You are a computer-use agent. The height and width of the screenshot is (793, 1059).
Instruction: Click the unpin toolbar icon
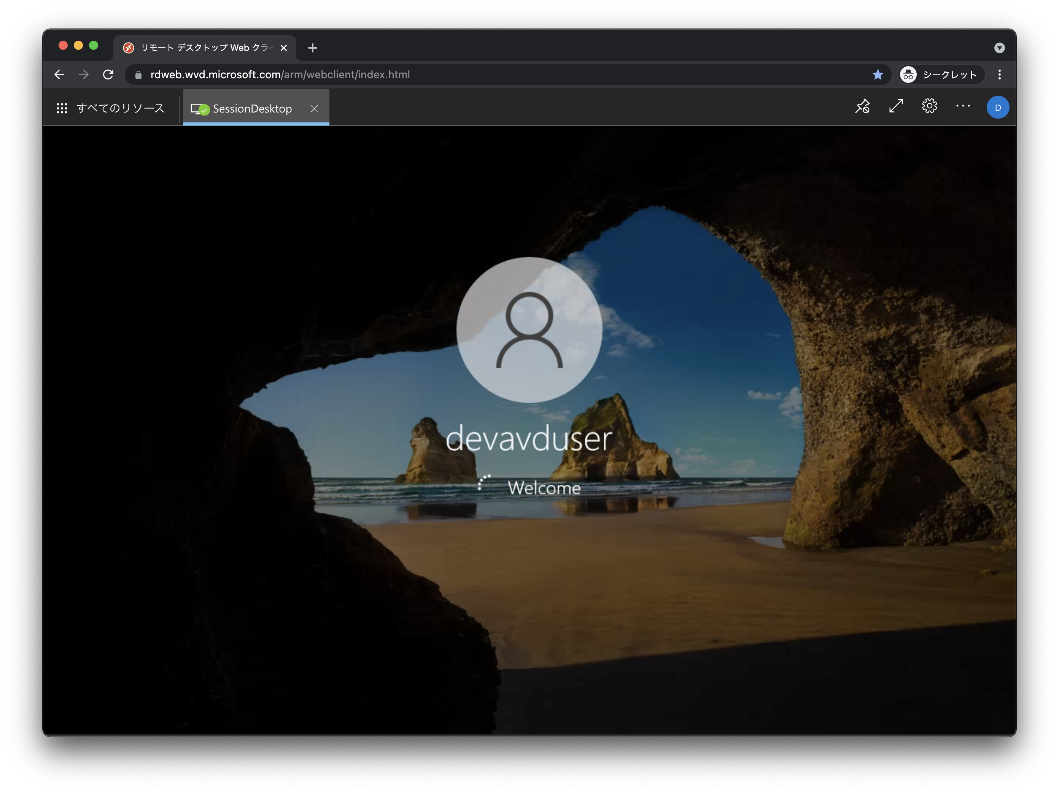tap(862, 106)
